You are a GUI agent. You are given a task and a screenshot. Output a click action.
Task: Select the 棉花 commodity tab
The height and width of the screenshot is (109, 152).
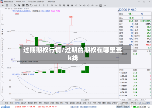point(57,103)
